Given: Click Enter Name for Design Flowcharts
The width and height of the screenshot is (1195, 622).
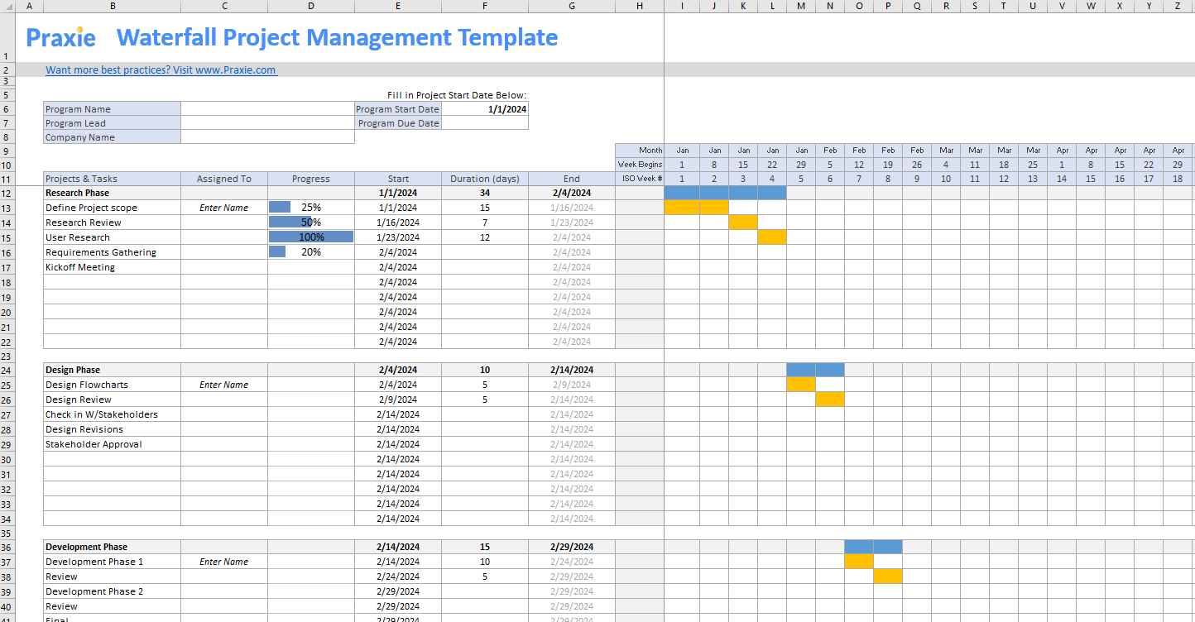Looking at the screenshot, I should tap(224, 385).
